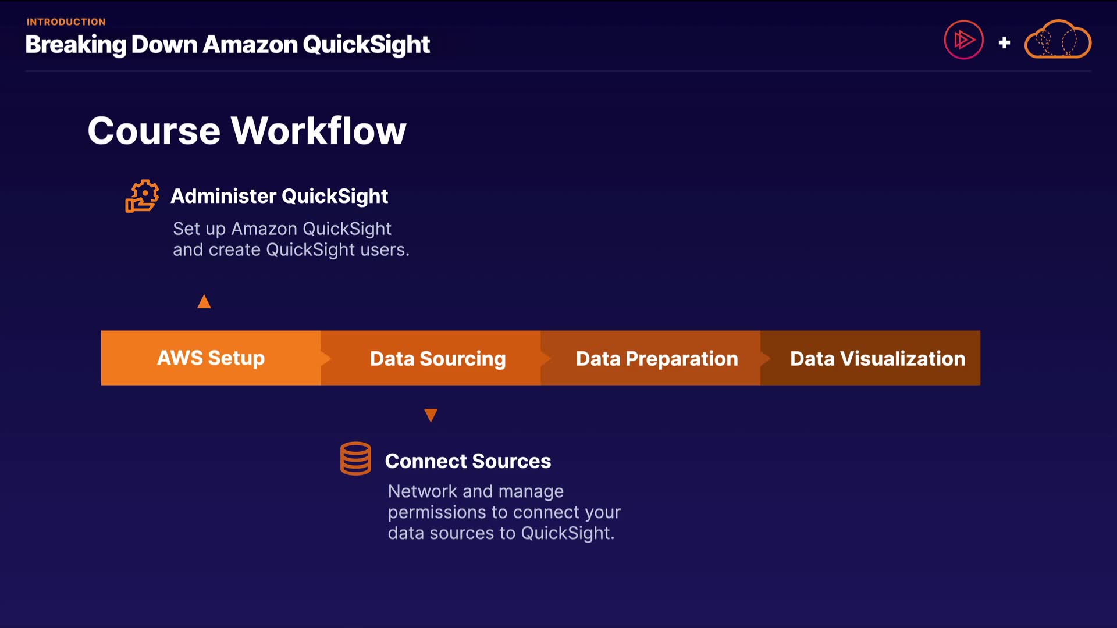Click arrow notch before Data Visualization
Image resolution: width=1117 pixels, height=628 pixels.
(x=766, y=358)
